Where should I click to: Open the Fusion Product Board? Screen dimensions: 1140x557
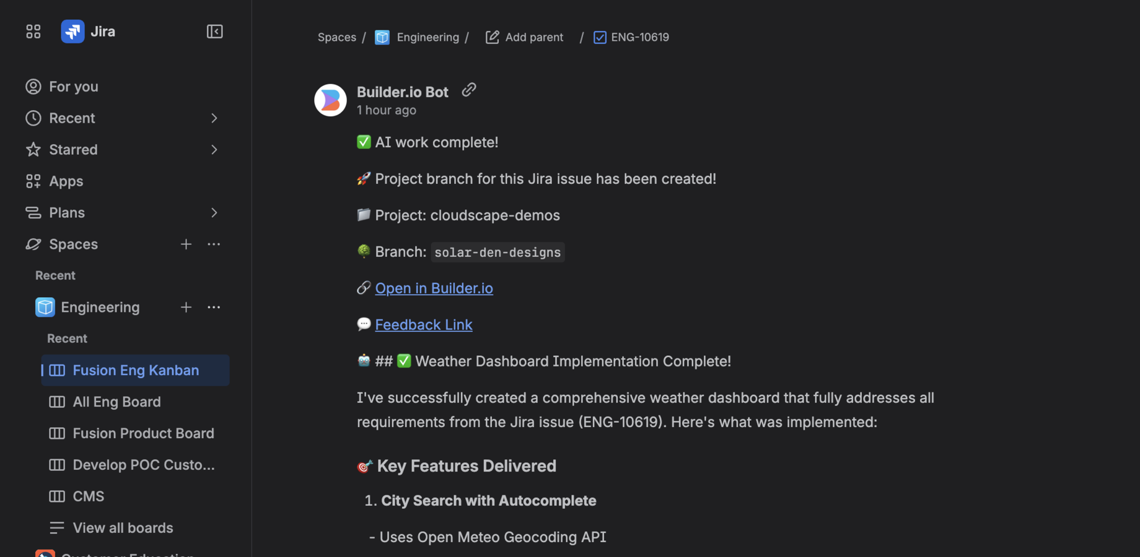(143, 433)
